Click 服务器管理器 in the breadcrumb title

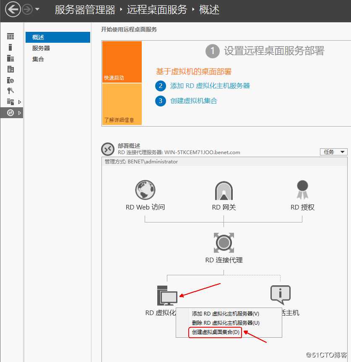click(85, 10)
